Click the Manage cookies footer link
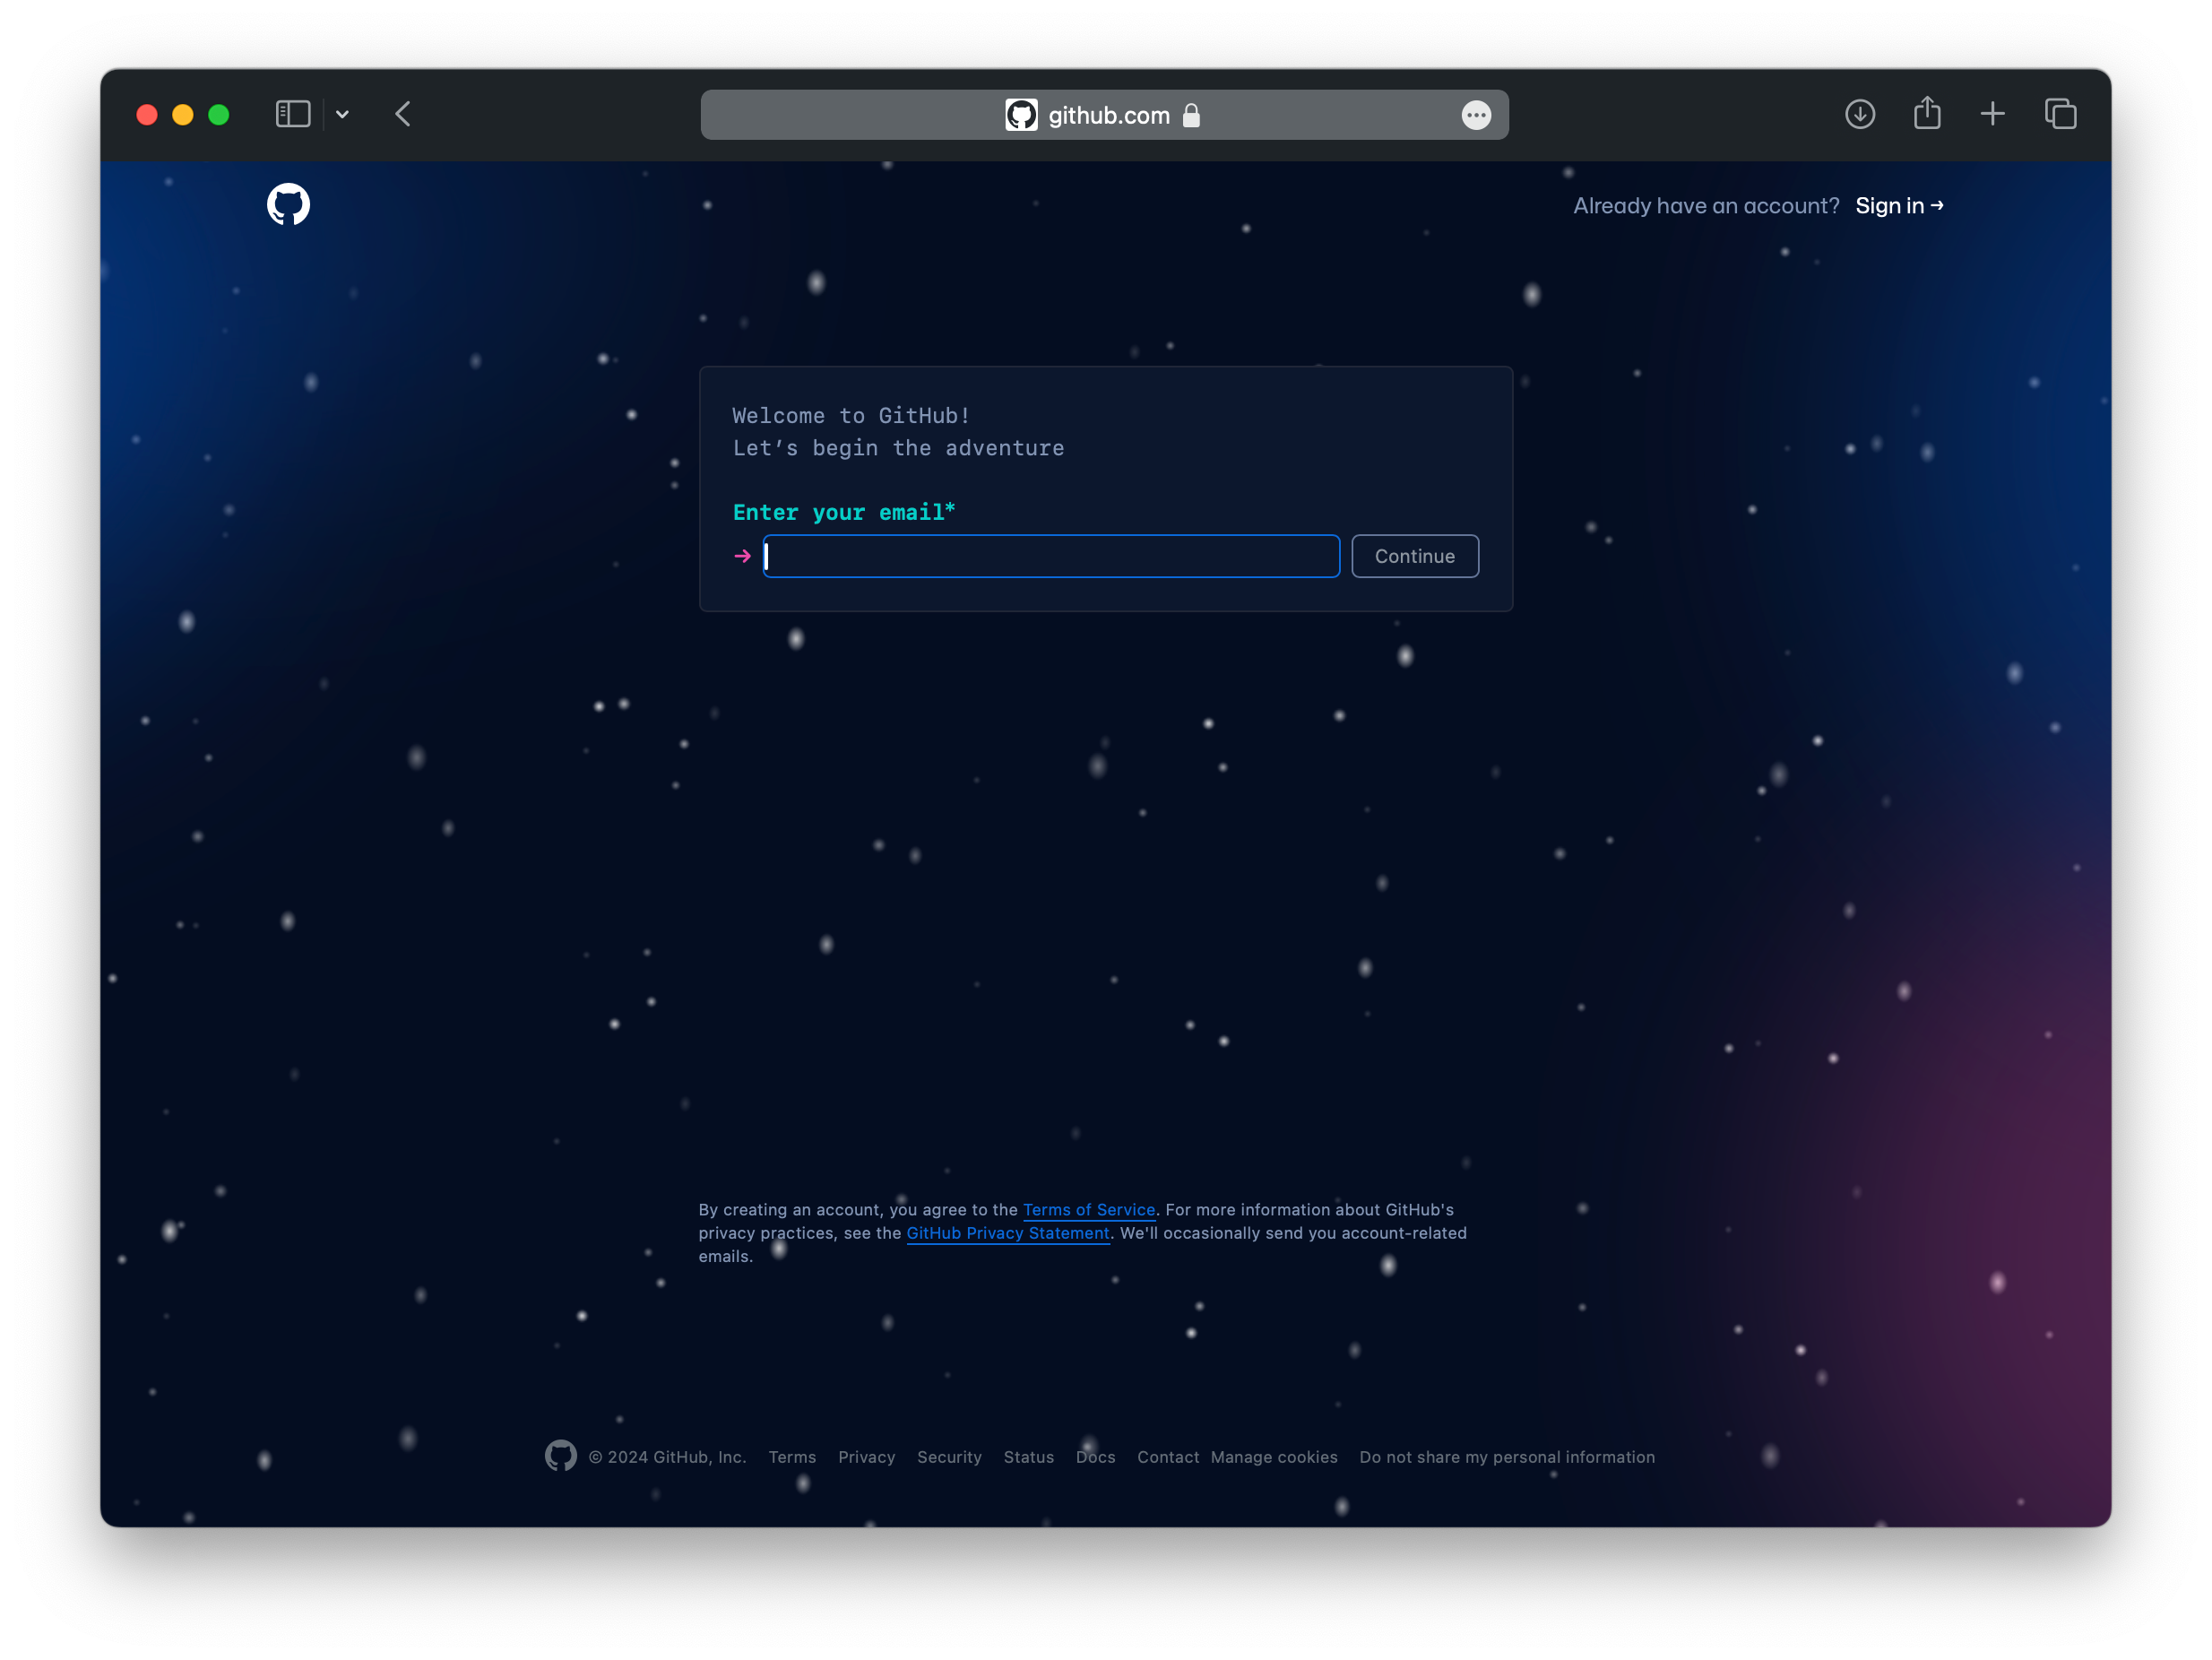 [1273, 1457]
